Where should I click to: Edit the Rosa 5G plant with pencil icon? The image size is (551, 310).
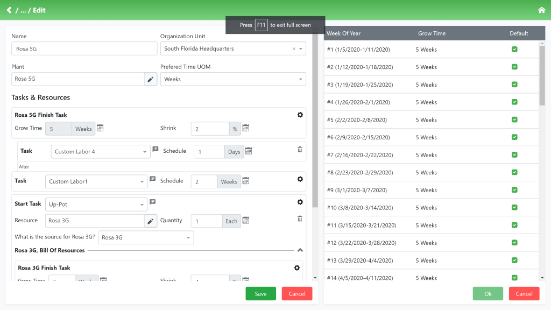[151, 79]
